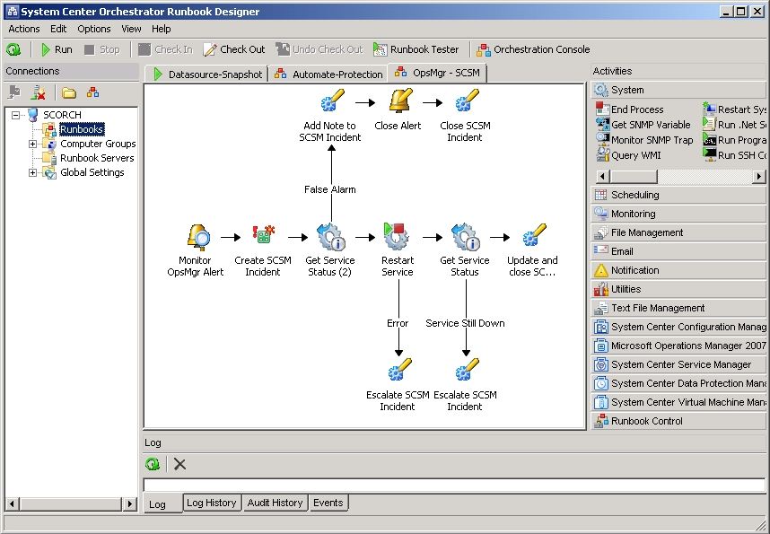Expand the Computer Groups tree node
This screenshot has height=534, width=770.
(x=33, y=144)
